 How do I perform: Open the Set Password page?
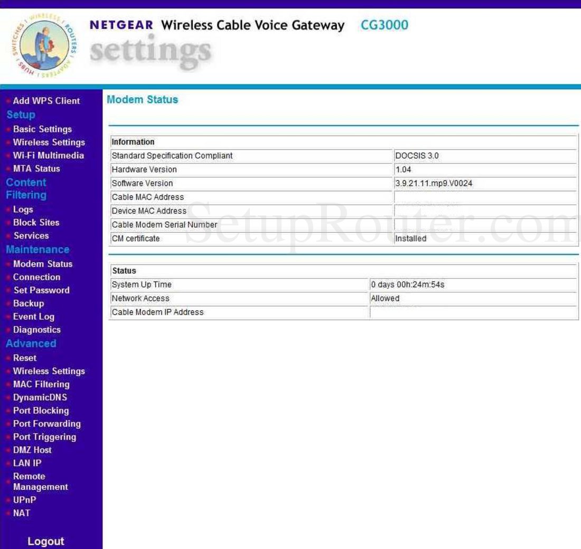point(42,290)
